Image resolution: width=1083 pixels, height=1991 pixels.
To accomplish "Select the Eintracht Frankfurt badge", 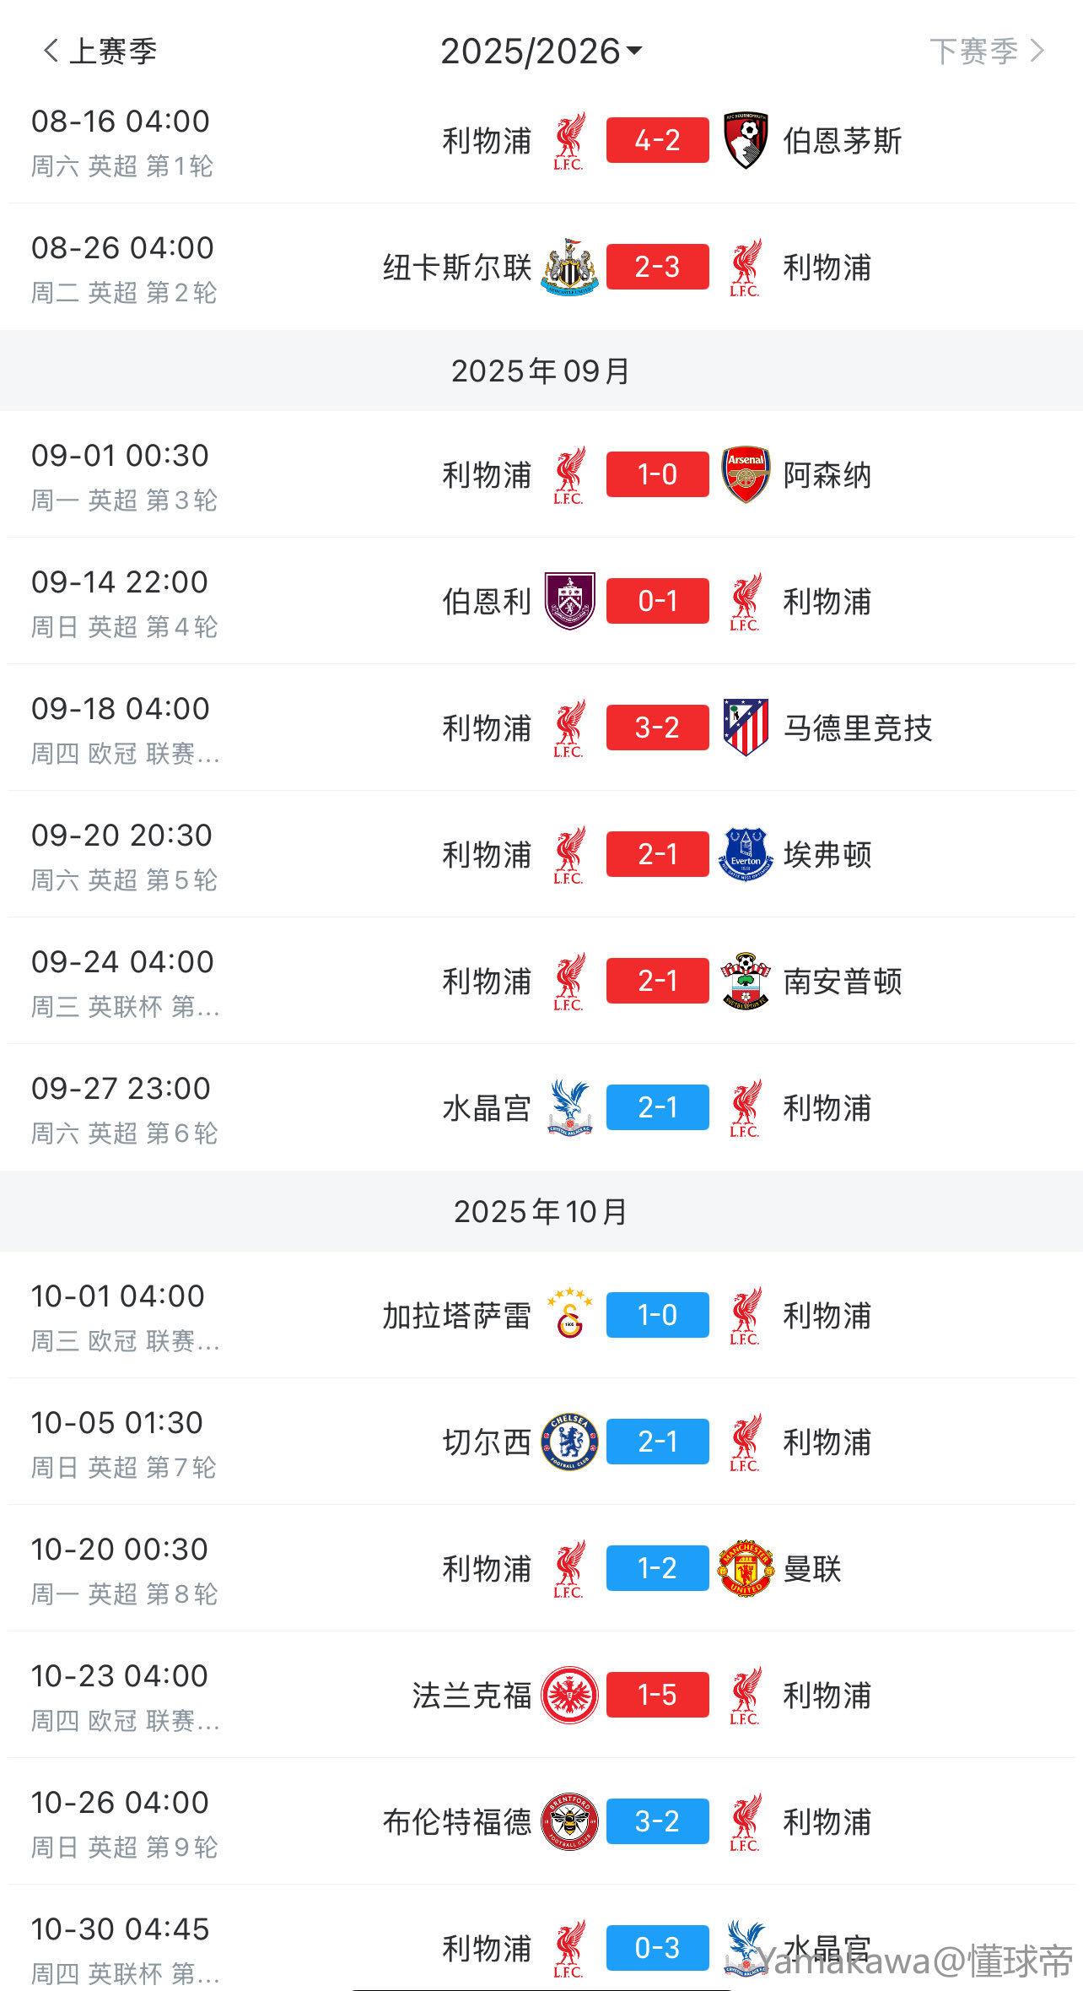I will [570, 1695].
